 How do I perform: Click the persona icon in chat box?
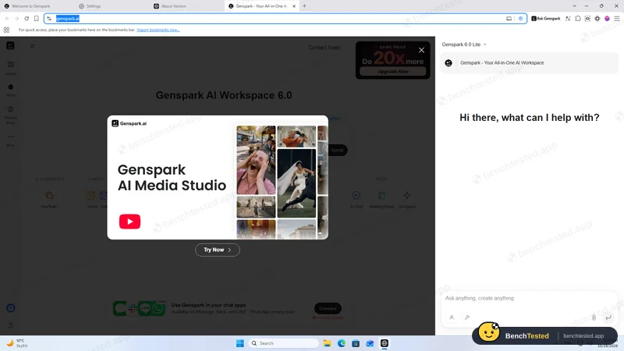click(x=452, y=317)
